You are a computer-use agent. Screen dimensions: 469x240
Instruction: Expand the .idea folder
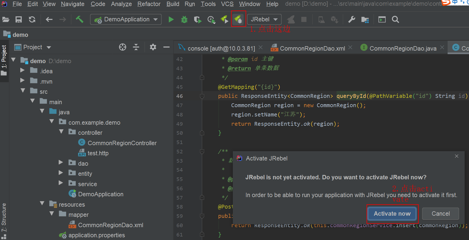coord(22,71)
